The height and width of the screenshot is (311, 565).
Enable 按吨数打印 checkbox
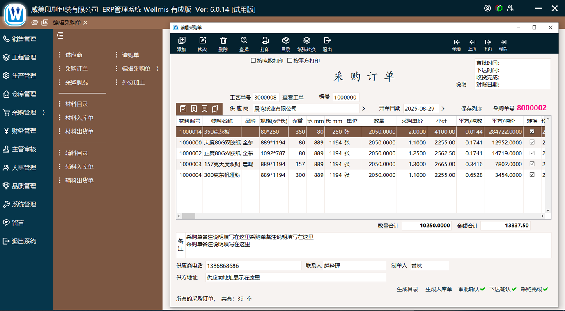coord(253,61)
